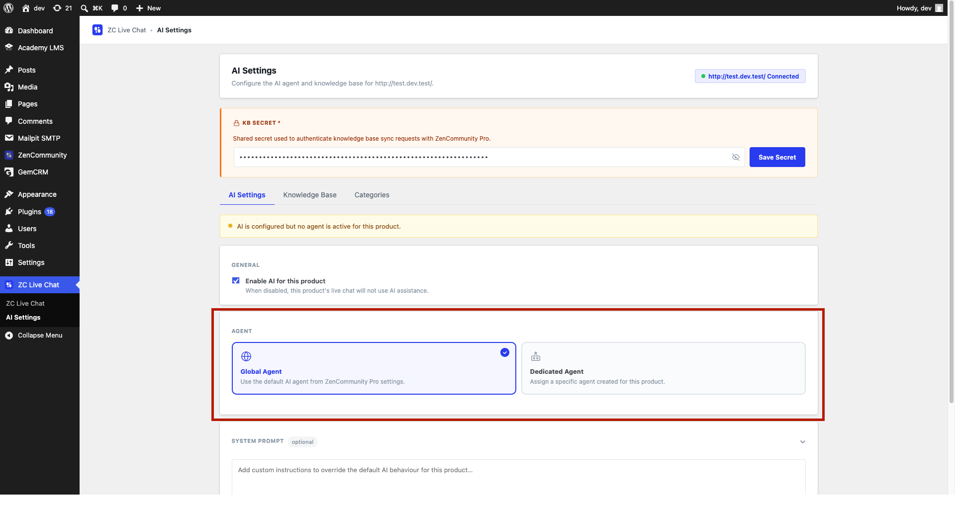Viewport: 955px width, 506px height.
Task: Click the Comments icon in the sidebar menu
Action: coord(9,121)
